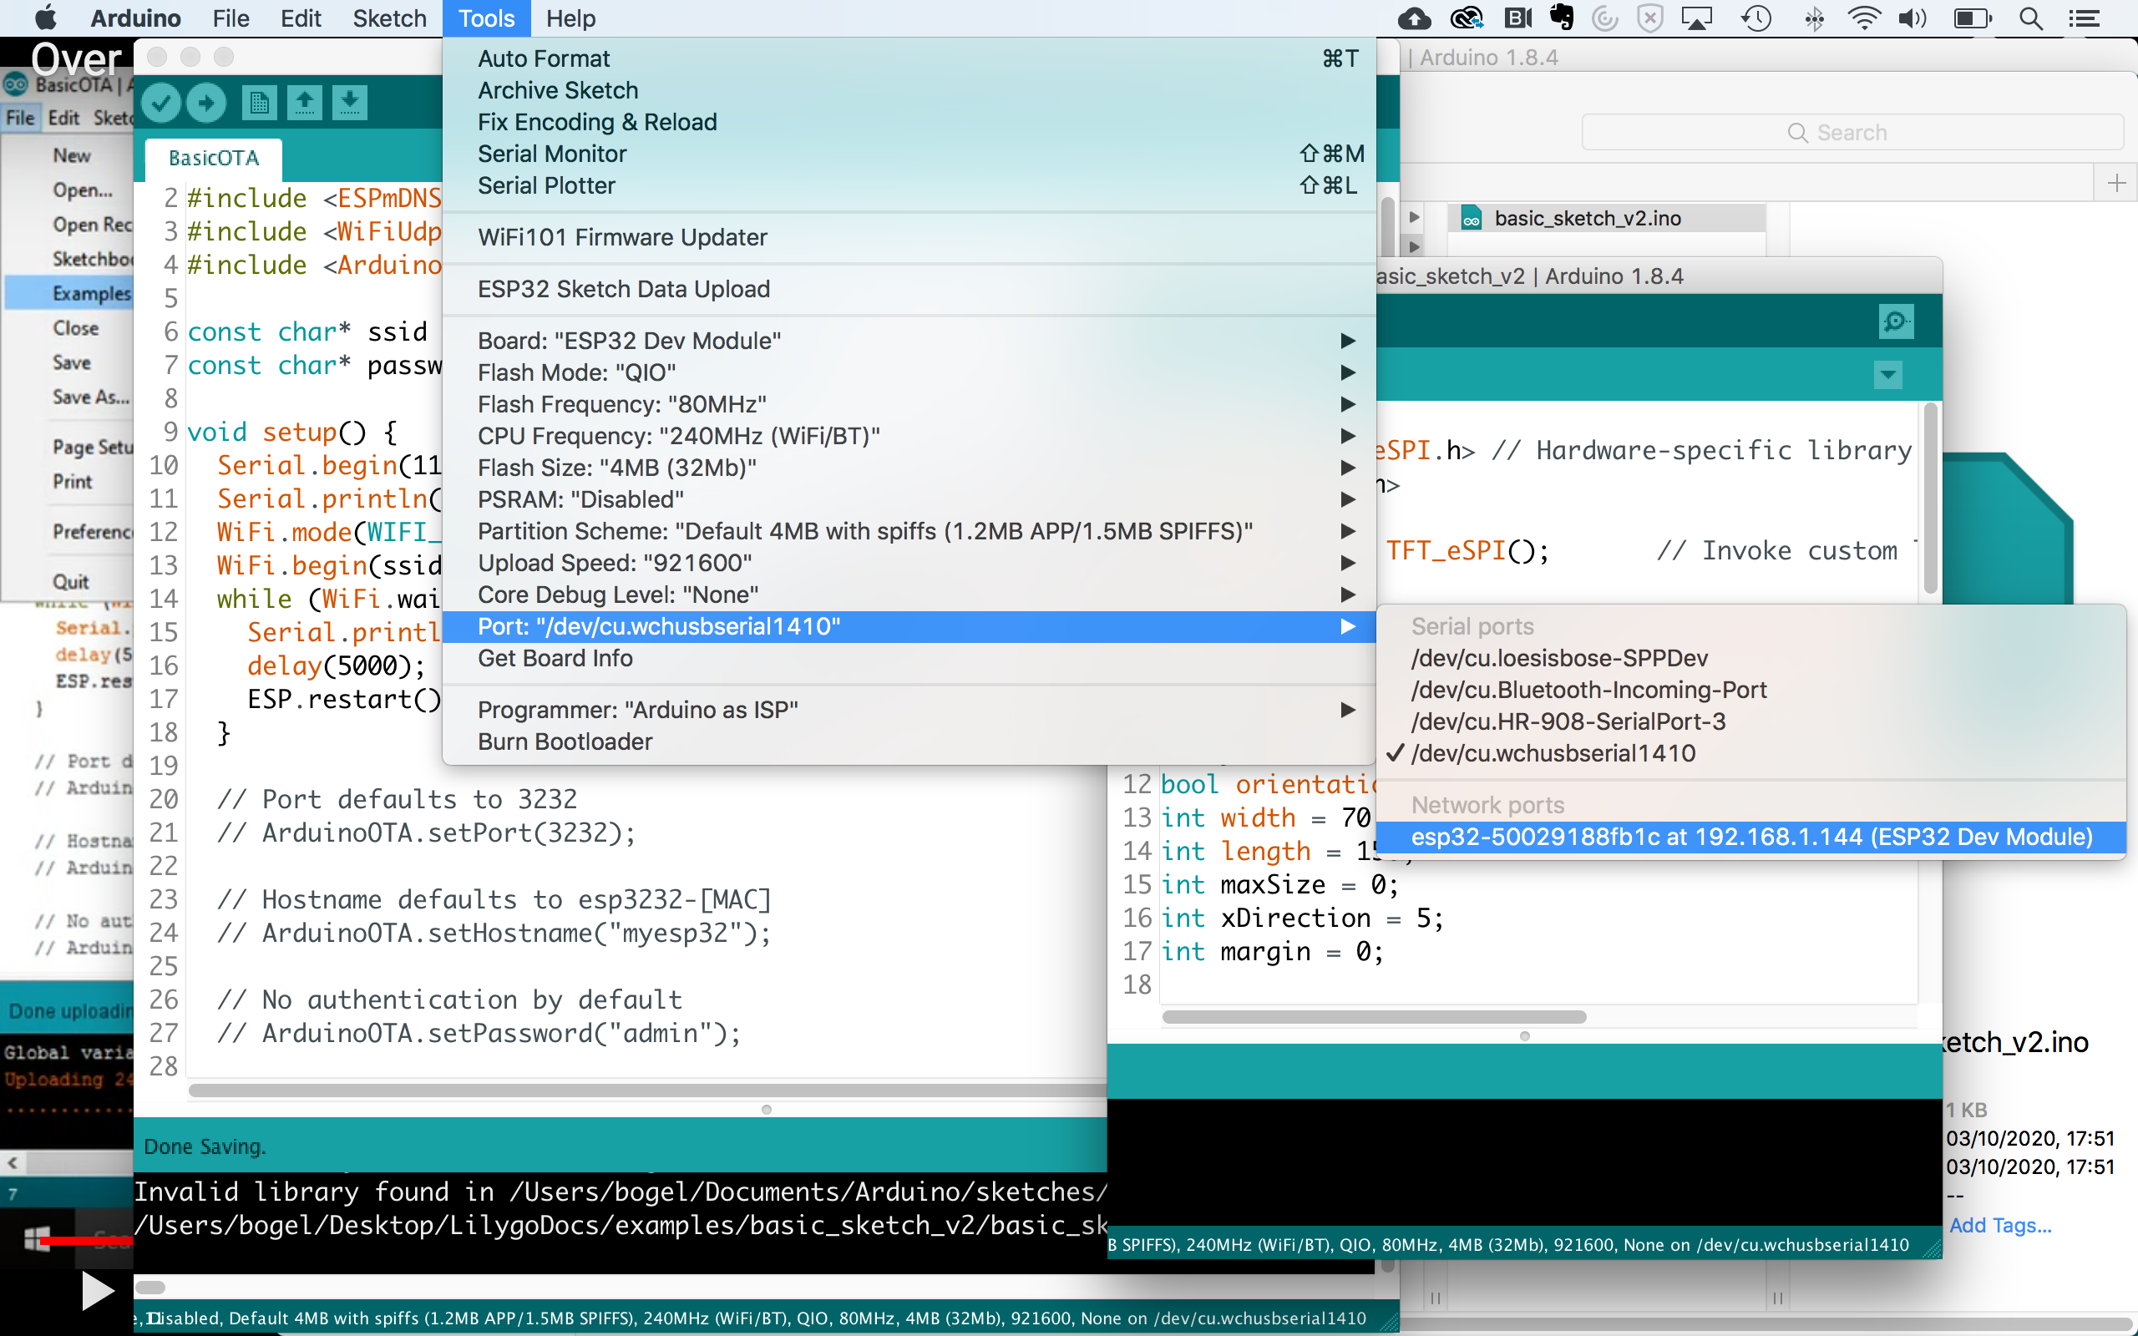Click the New sketch toolbar icon
The image size is (2138, 1336).
click(x=259, y=104)
